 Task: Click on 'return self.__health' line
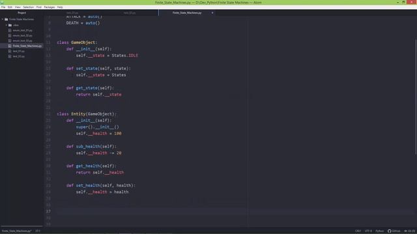100,172
